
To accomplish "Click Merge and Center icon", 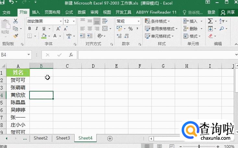I will click(105, 29).
